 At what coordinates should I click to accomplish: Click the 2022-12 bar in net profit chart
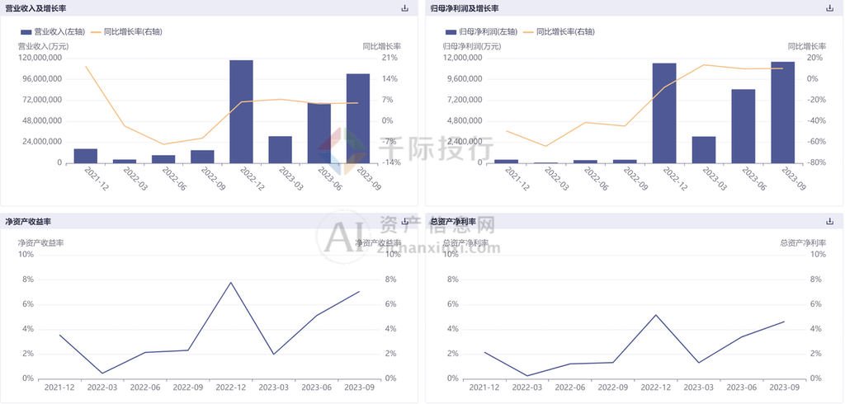[x=664, y=113]
